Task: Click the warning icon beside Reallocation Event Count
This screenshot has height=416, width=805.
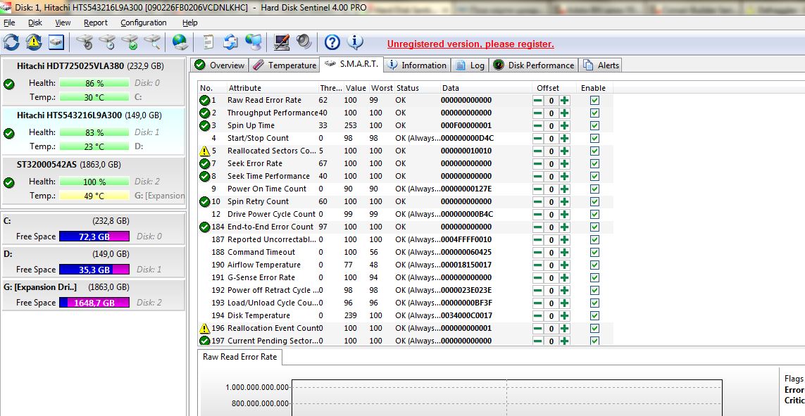Action: pyautogui.click(x=204, y=328)
